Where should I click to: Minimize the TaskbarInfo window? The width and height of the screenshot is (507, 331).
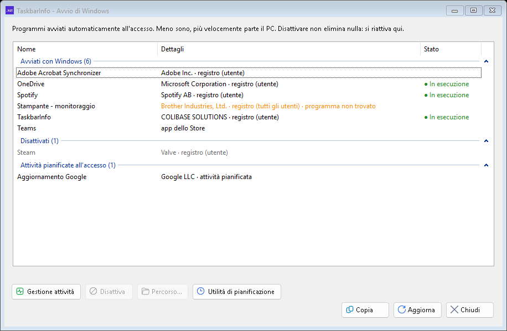point(454,10)
